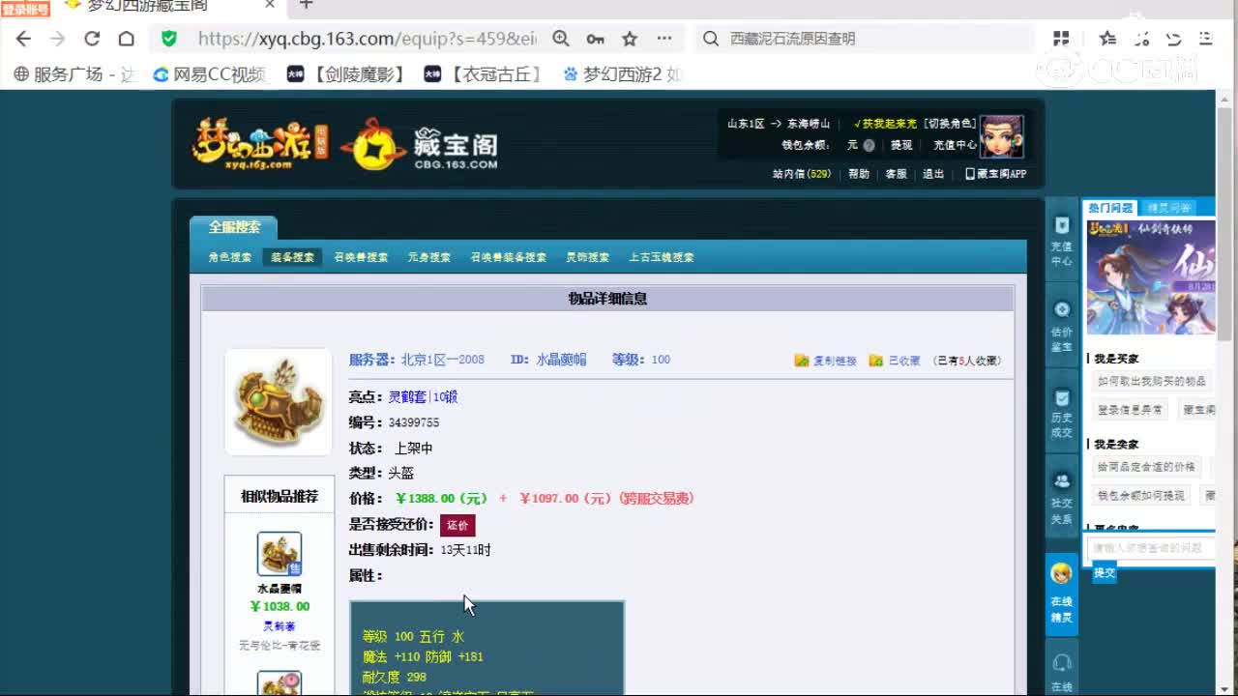Open the saved passwords key icon
1238x696 pixels.
point(595,39)
